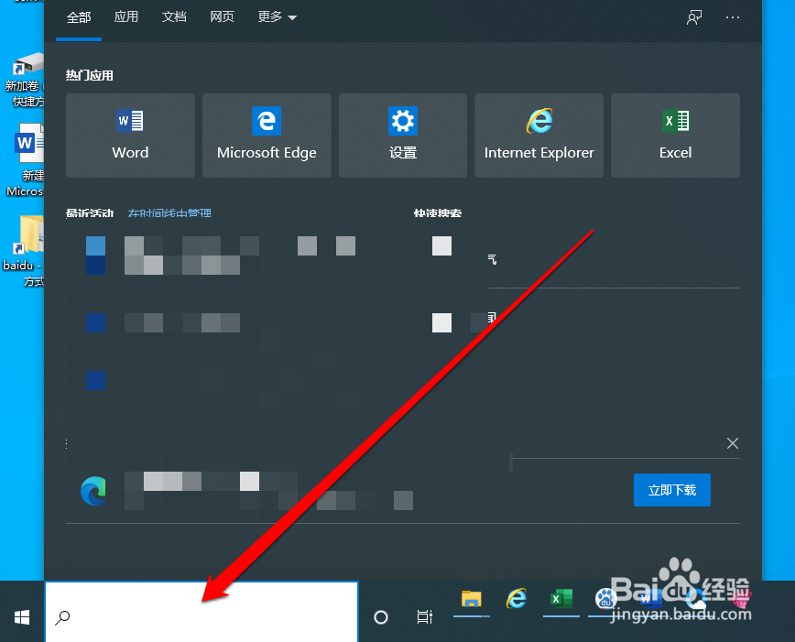Image resolution: width=795 pixels, height=642 pixels.
Task: Expand the 更多 dropdown
Action: click(277, 16)
